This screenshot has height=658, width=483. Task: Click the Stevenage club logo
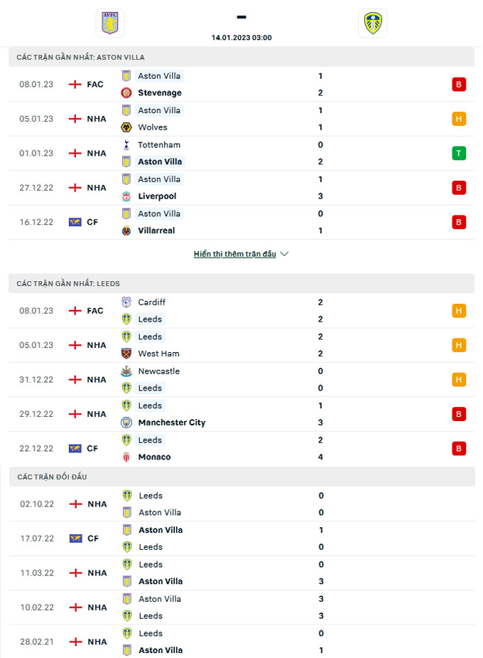(x=126, y=93)
